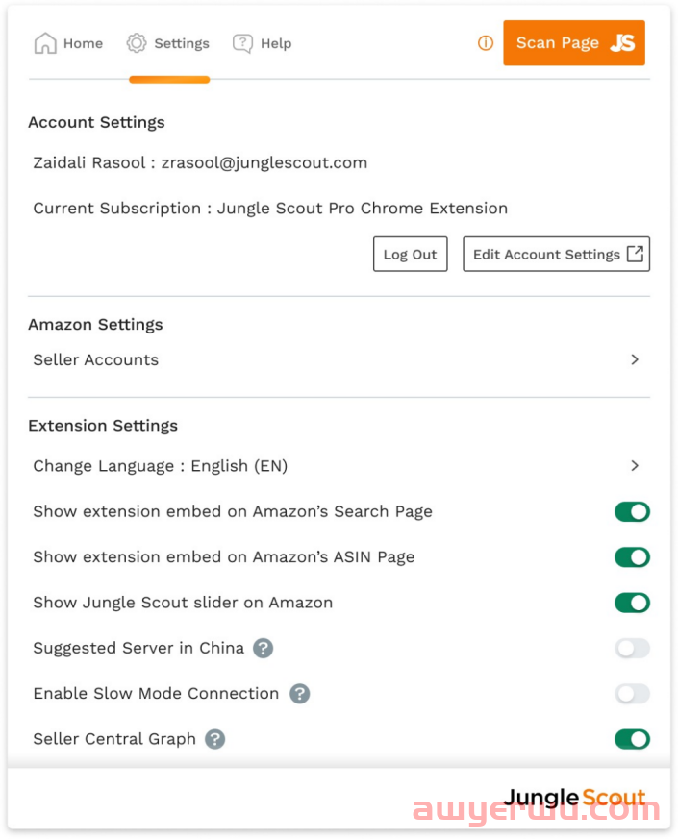
Task: Toggle extension embed on Amazon's ASIN Page
Action: click(x=632, y=557)
